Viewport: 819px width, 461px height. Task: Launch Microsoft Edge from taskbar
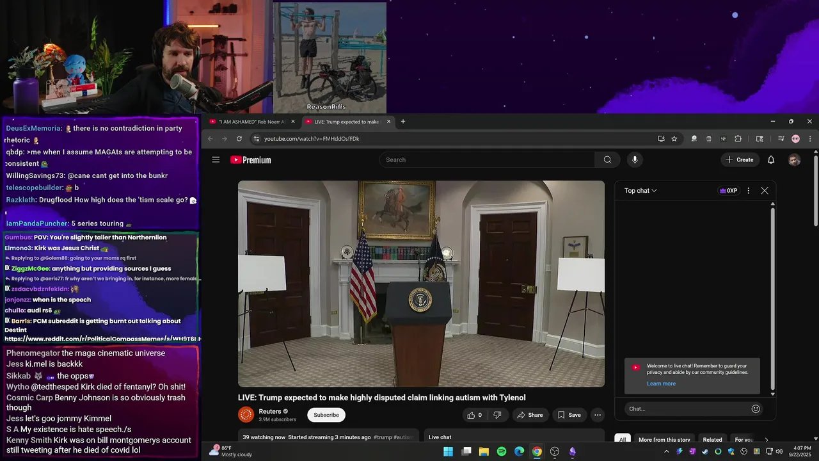click(x=519, y=451)
